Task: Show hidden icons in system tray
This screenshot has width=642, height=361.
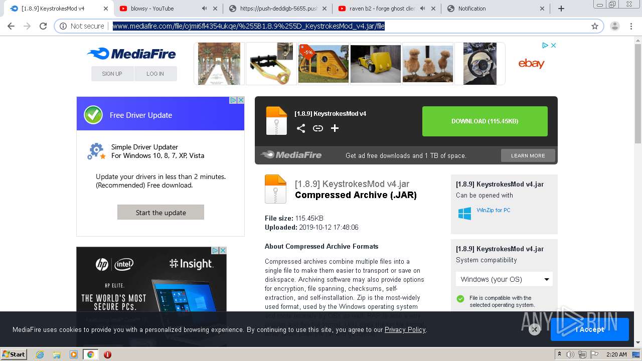Action: point(560,354)
